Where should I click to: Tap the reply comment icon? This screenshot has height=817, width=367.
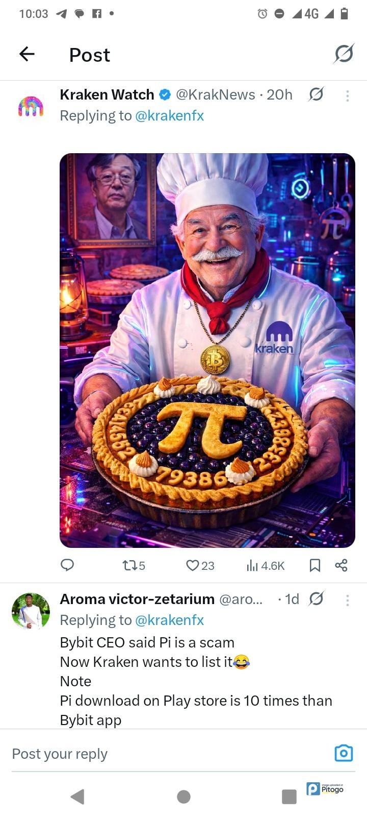pyautogui.click(x=67, y=565)
